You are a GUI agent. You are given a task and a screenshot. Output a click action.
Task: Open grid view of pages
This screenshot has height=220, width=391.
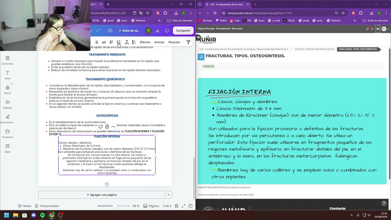point(177,206)
